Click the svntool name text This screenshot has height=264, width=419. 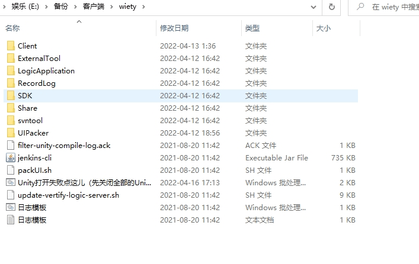pyautogui.click(x=30, y=120)
